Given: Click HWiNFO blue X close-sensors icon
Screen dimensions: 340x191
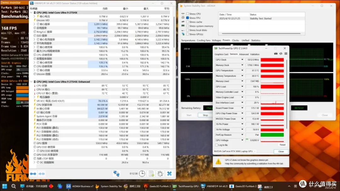Looking at the screenshot, I should [x=169, y=173].
